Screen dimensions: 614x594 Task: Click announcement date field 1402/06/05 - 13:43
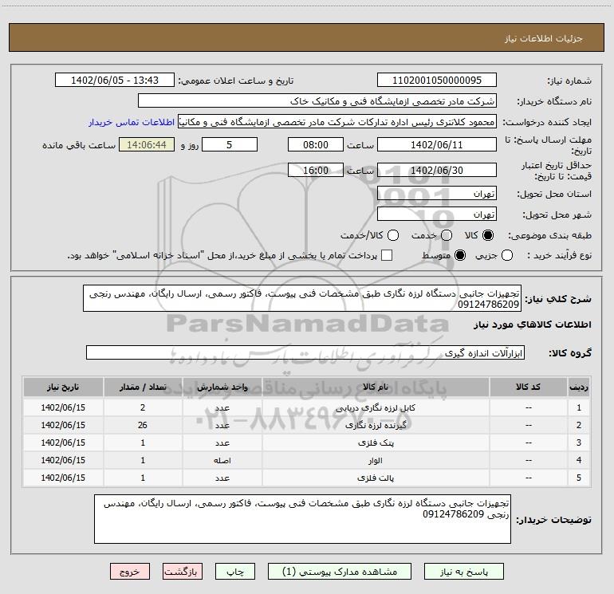coord(115,80)
